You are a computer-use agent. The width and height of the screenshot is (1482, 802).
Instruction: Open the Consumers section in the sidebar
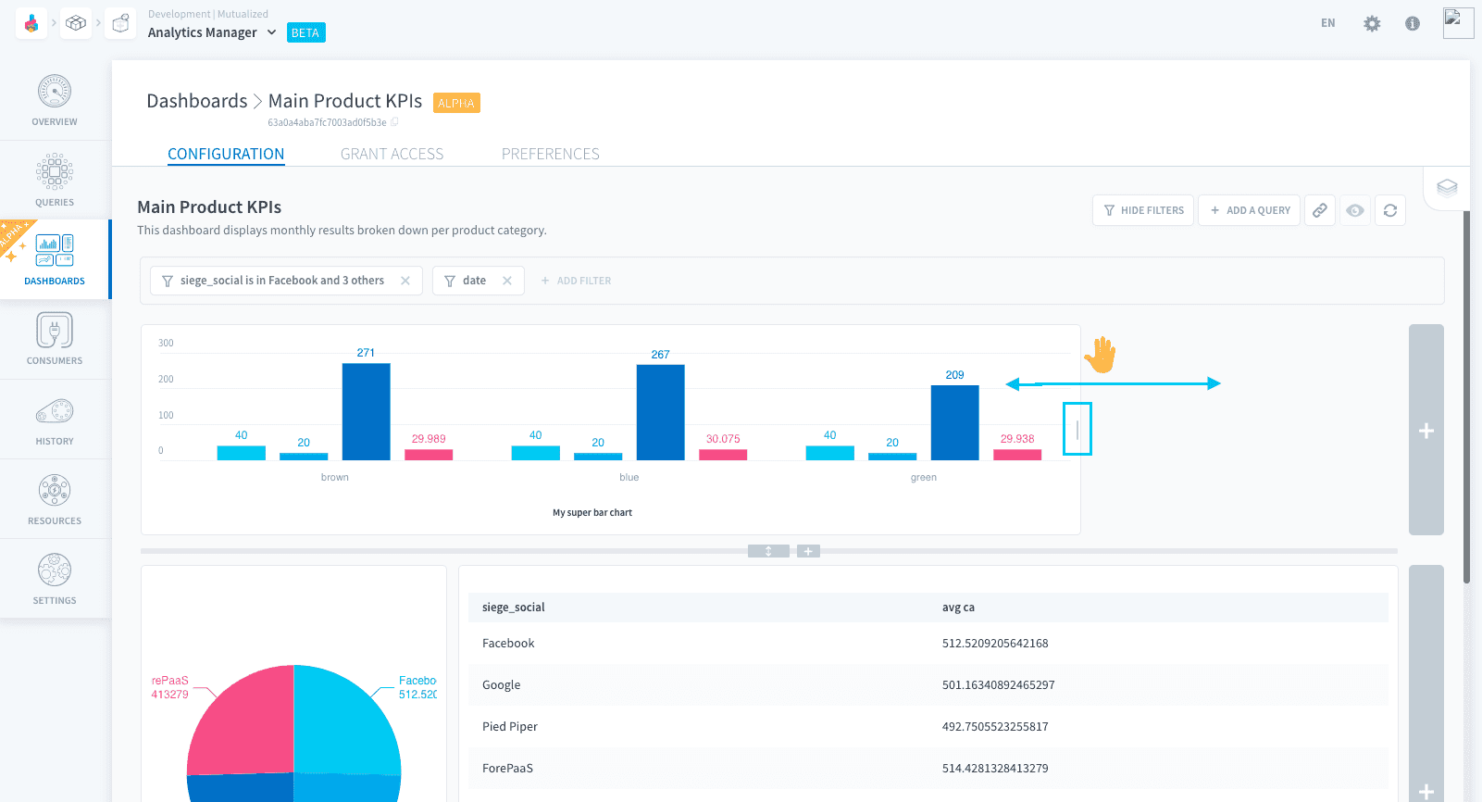(x=55, y=339)
